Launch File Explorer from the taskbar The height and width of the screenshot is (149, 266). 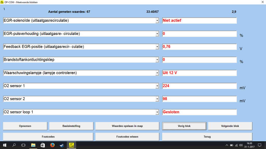(x=33, y=145)
